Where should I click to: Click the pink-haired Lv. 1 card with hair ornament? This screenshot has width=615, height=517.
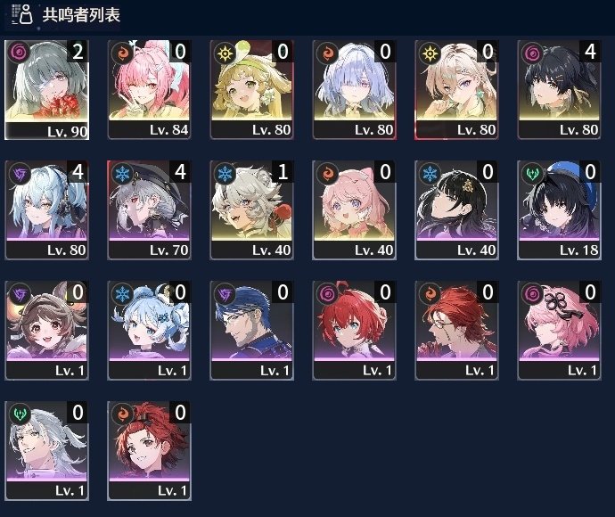tap(559, 331)
